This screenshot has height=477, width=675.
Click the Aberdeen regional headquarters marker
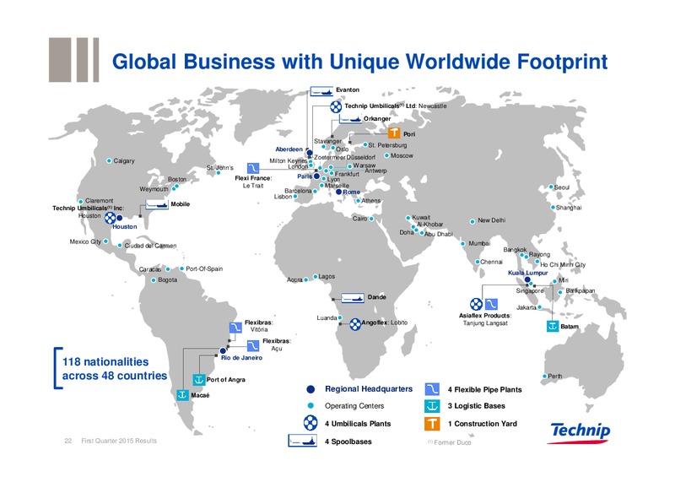pos(309,153)
